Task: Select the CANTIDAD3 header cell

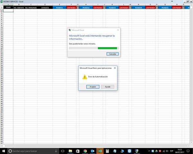Action: click(124, 7)
